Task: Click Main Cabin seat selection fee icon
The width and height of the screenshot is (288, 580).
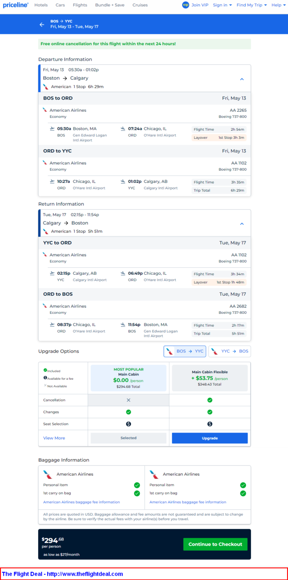Action: pyautogui.click(x=128, y=424)
